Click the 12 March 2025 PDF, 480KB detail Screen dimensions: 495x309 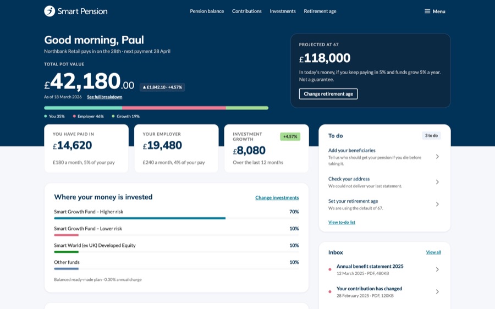pyautogui.click(x=363, y=273)
